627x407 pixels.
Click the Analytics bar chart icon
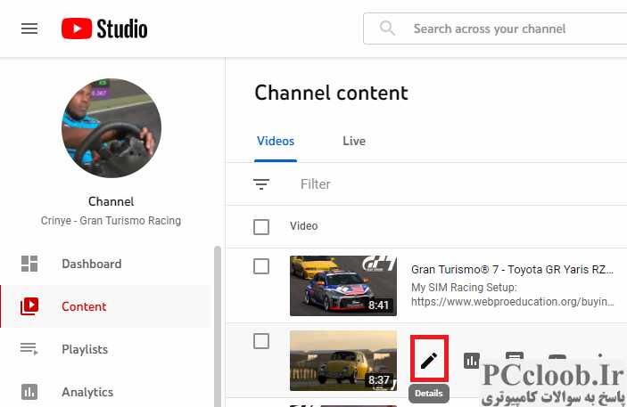pyautogui.click(x=29, y=392)
